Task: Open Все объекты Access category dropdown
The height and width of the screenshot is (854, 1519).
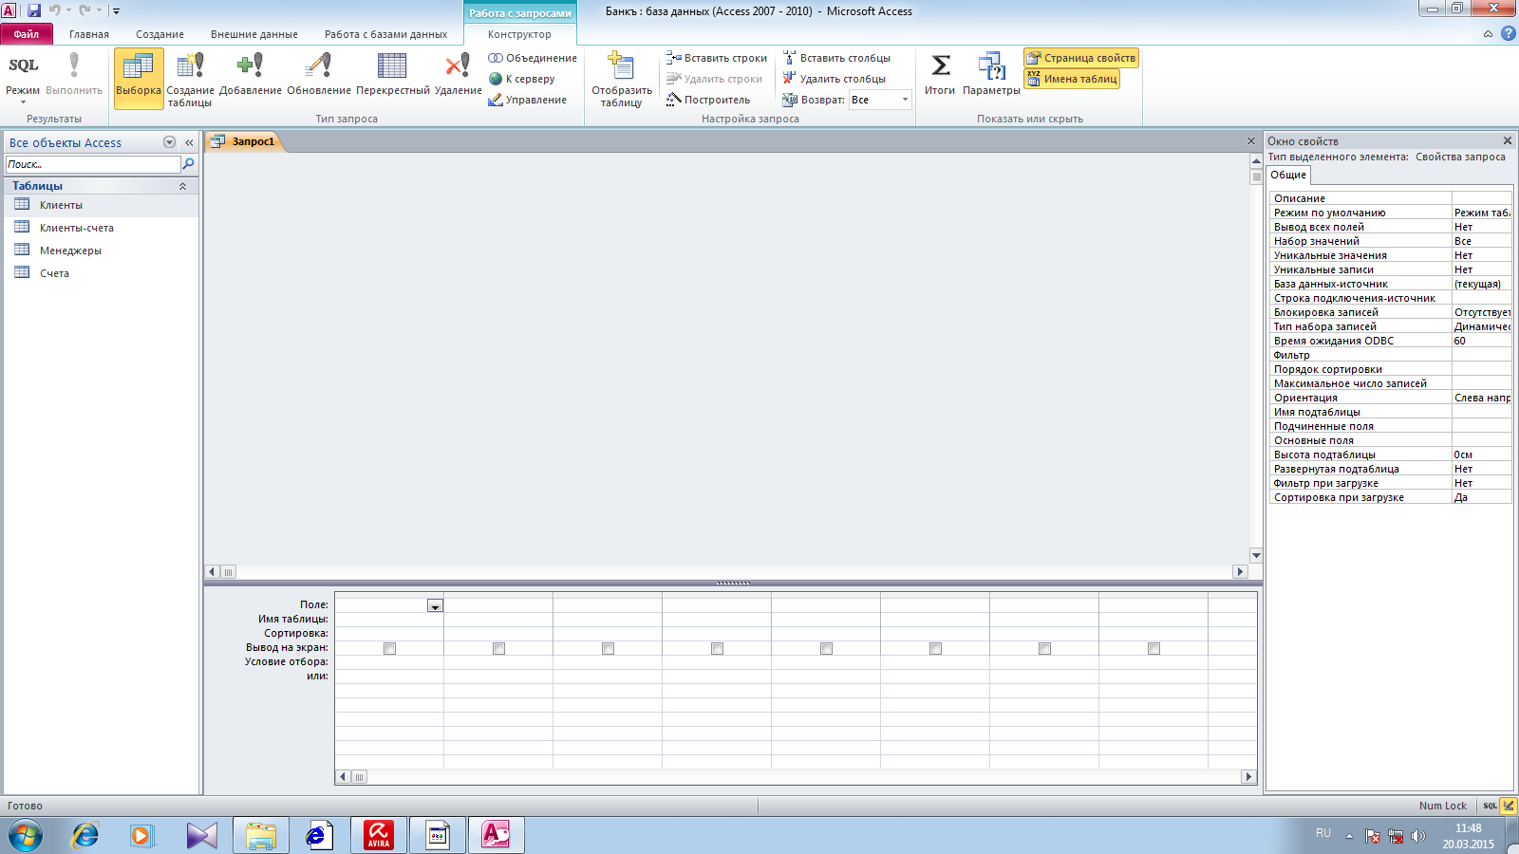Action: click(169, 142)
